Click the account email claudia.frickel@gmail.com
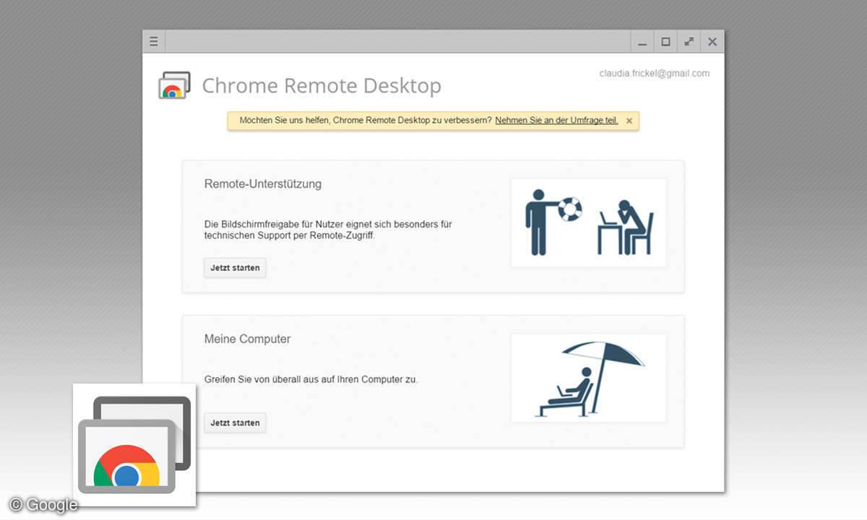 pos(655,74)
